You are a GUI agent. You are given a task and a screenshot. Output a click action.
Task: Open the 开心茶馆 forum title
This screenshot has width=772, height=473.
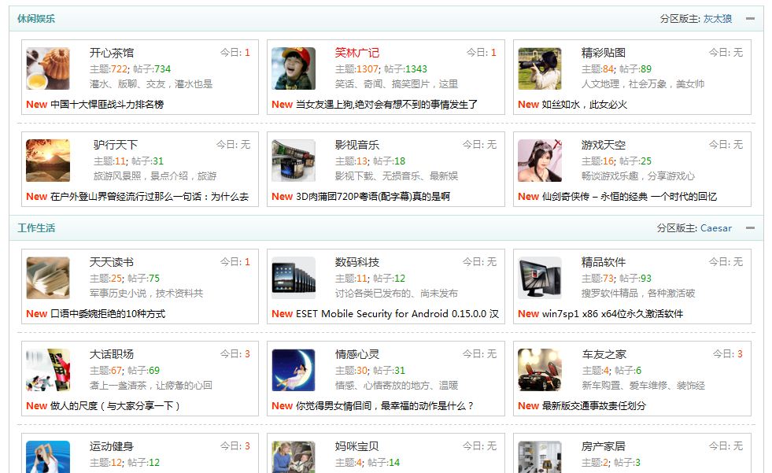pyautogui.click(x=112, y=53)
